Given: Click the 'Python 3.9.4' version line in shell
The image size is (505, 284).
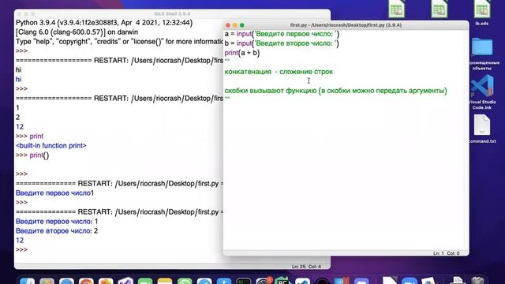Looking at the screenshot, I should pos(104,23).
